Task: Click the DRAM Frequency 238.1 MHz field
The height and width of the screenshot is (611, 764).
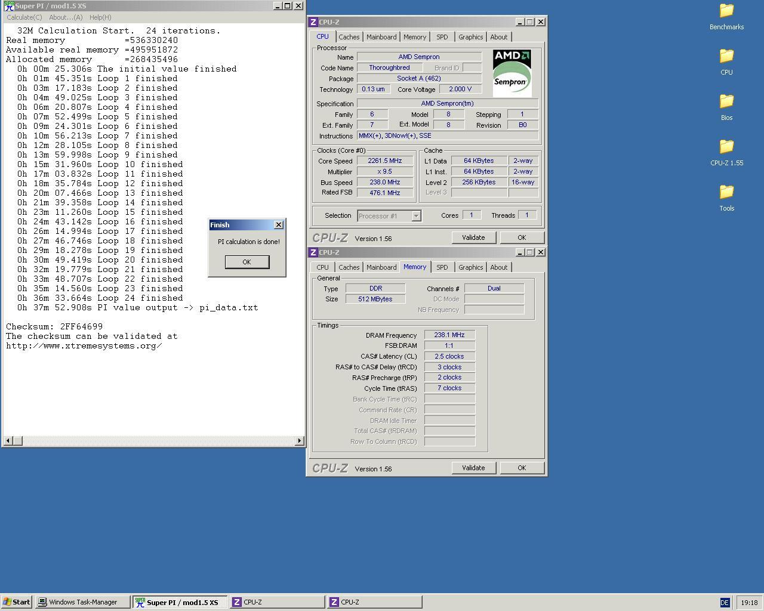Action: 449,335
